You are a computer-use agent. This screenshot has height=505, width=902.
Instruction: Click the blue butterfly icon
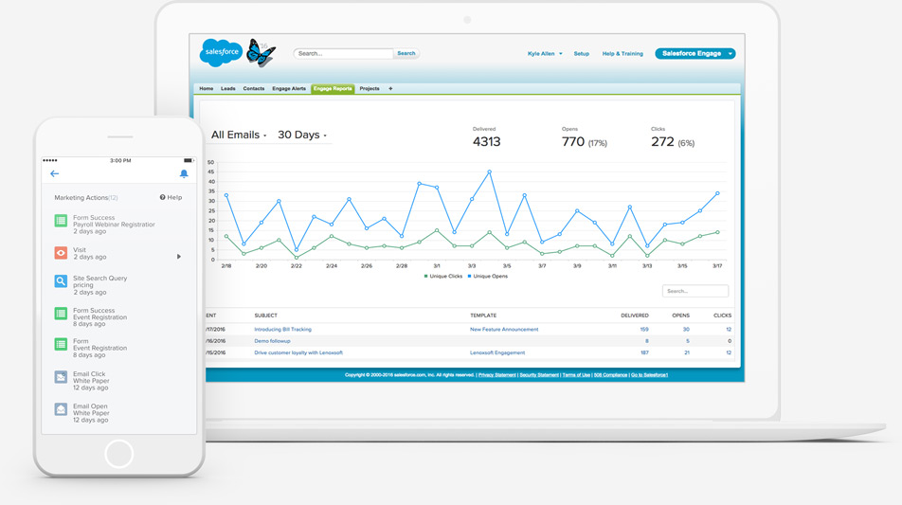click(260, 53)
